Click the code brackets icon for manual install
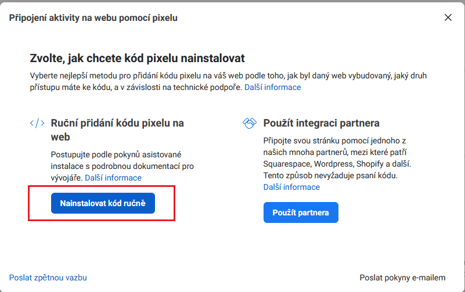 37,122
